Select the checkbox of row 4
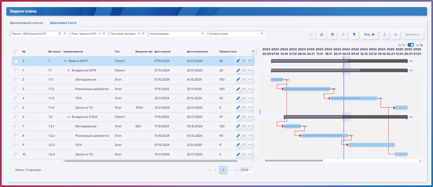Screen dimensions: 433x187 (16, 98)
